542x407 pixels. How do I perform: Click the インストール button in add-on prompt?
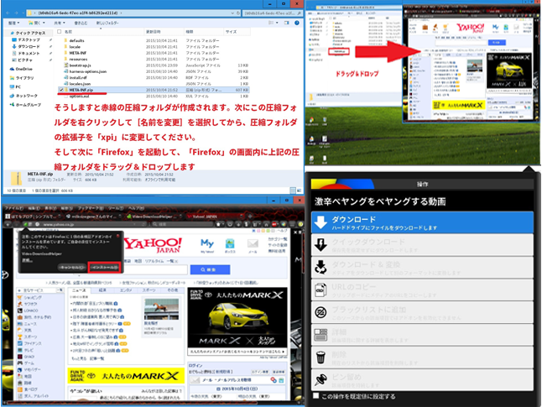(104, 268)
